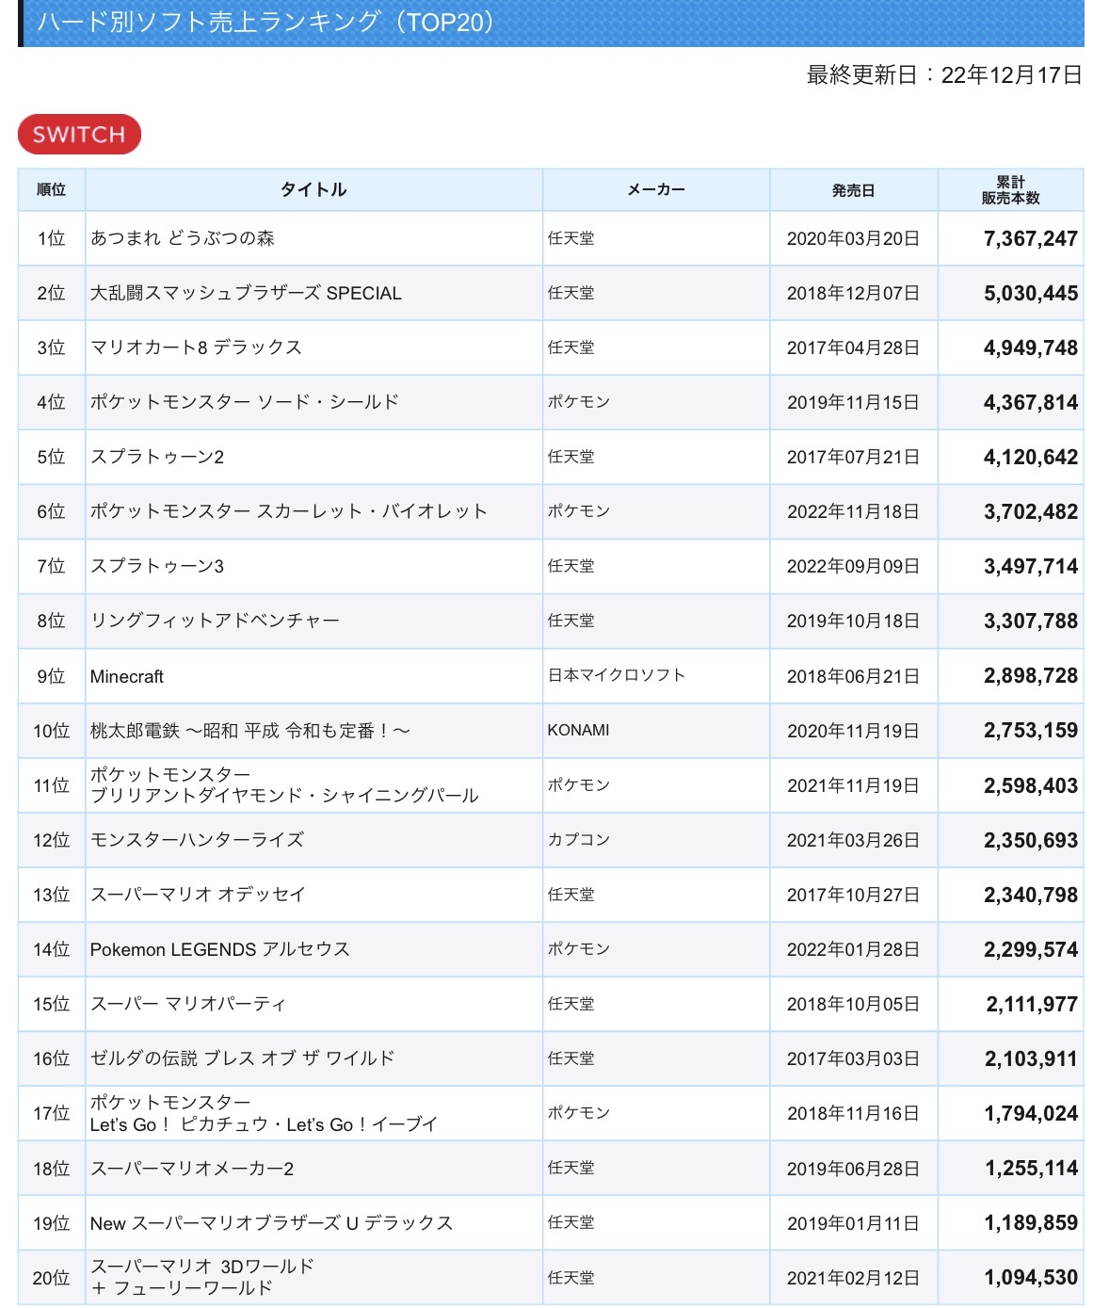
Task: Click release date 2018年12月07日
Action: [x=853, y=293]
